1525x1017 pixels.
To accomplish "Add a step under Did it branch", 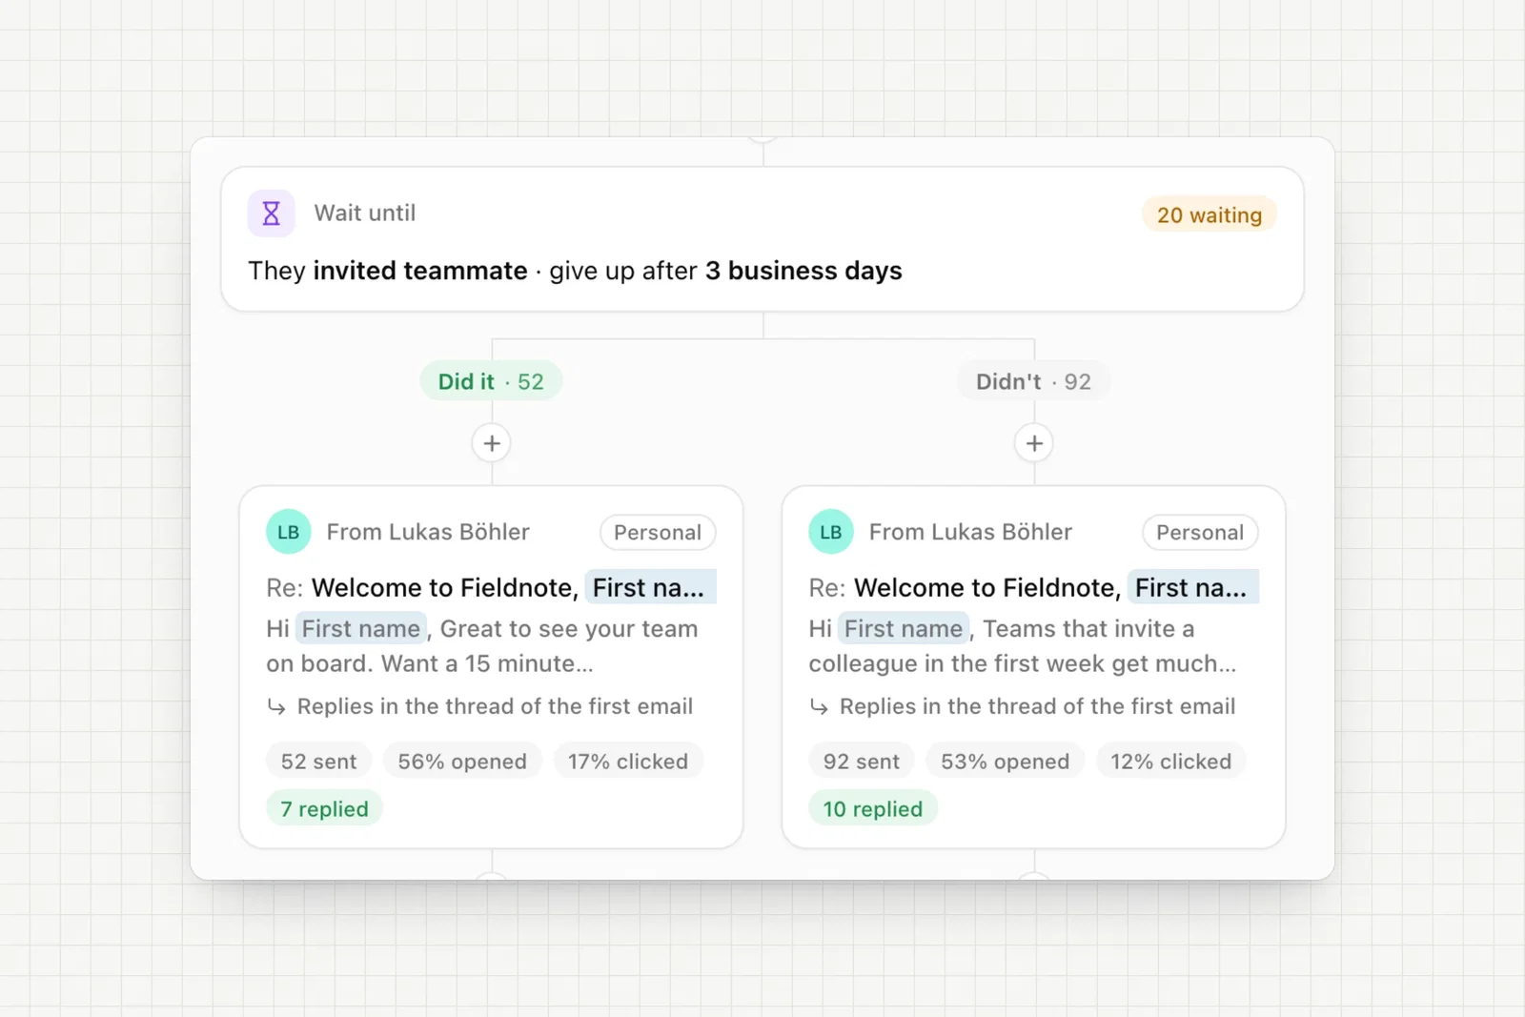I will 492,443.
